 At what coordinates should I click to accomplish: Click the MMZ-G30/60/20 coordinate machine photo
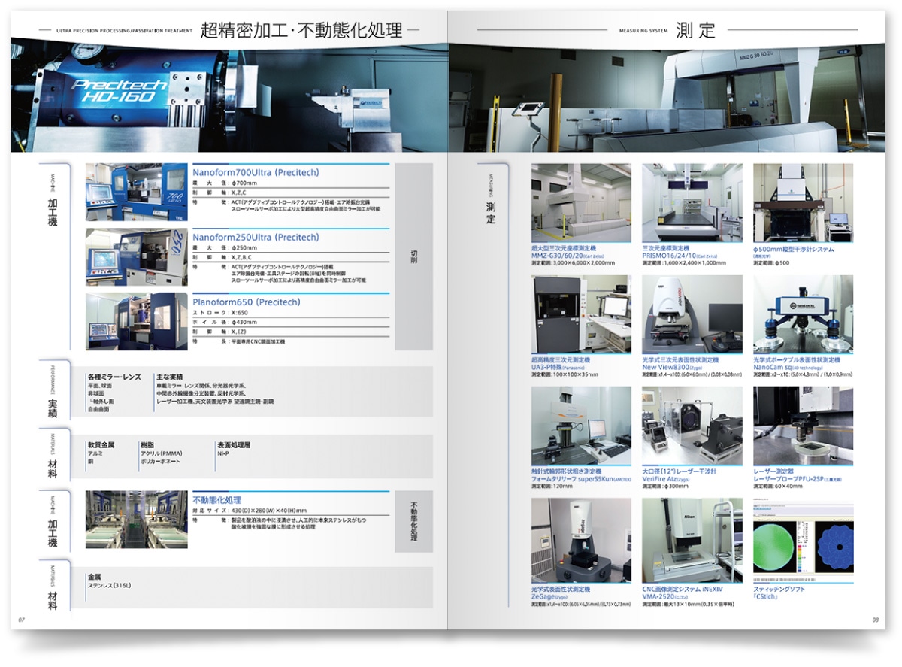click(x=581, y=203)
